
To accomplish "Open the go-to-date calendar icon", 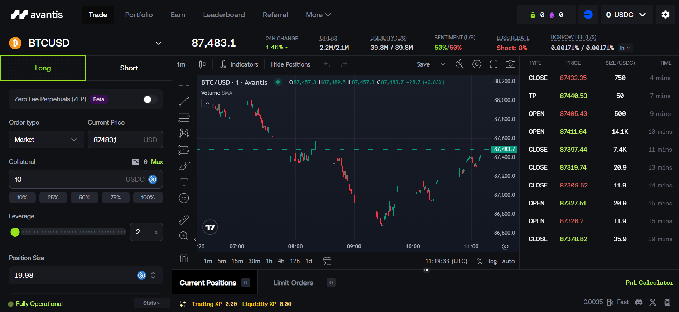I will (x=327, y=261).
